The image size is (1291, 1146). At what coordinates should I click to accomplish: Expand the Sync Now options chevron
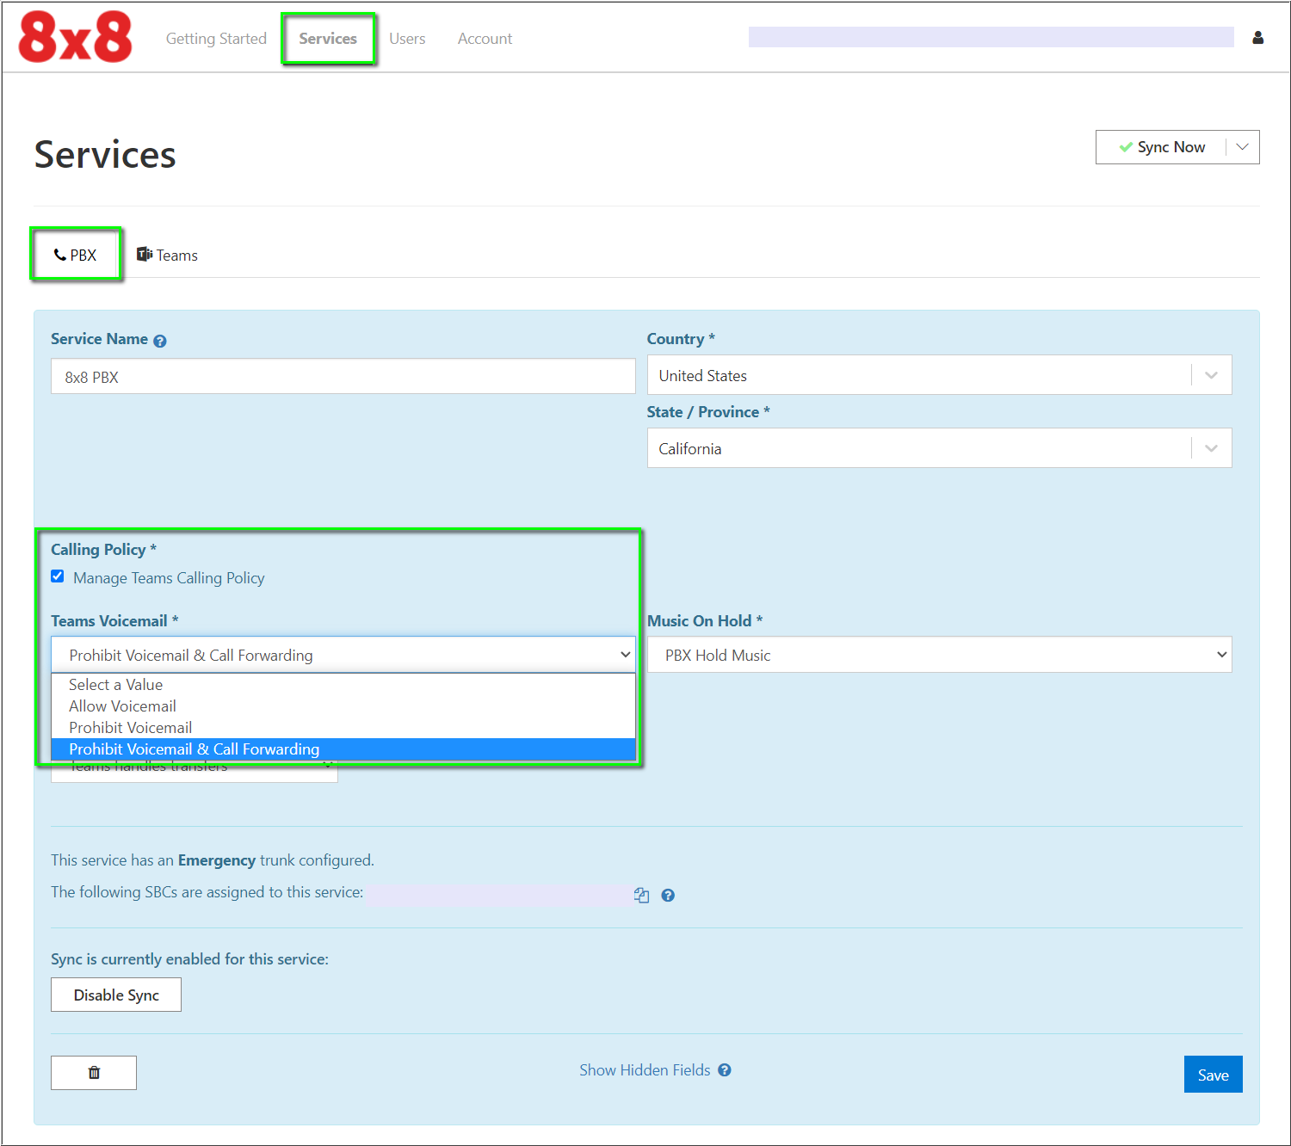[1242, 146]
